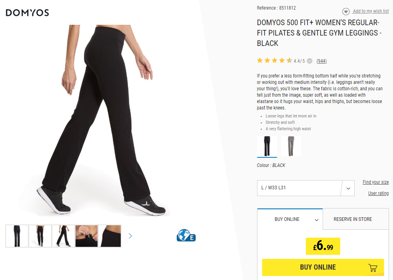Click the globe environmental rating E icon
The width and height of the screenshot is (393, 280).
186,235
